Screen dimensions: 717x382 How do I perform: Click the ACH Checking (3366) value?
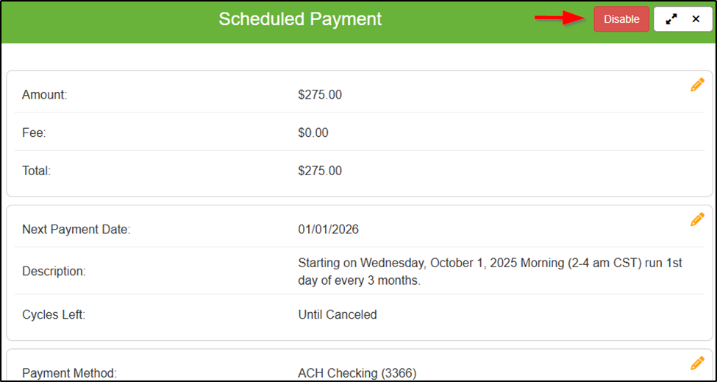click(357, 373)
